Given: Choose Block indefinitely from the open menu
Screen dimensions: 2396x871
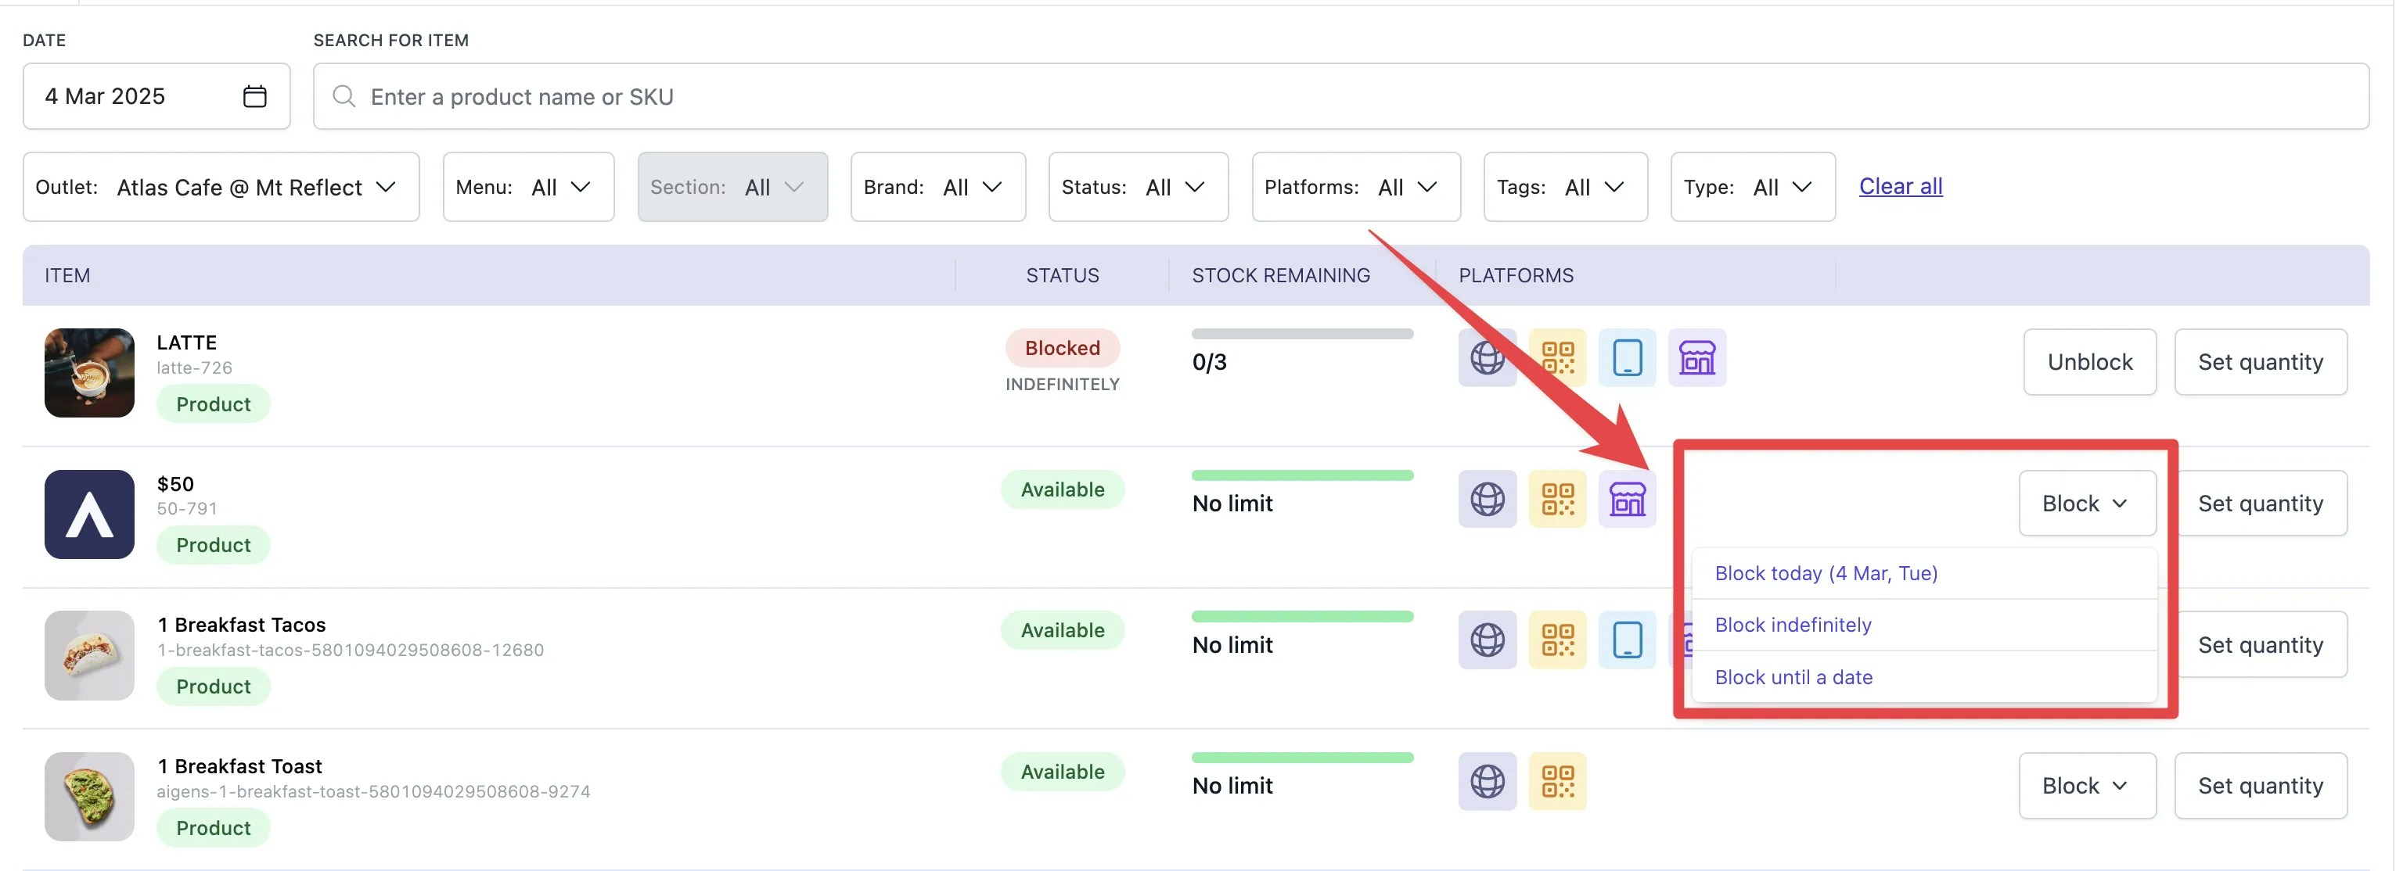Looking at the screenshot, I should click(x=1793, y=625).
